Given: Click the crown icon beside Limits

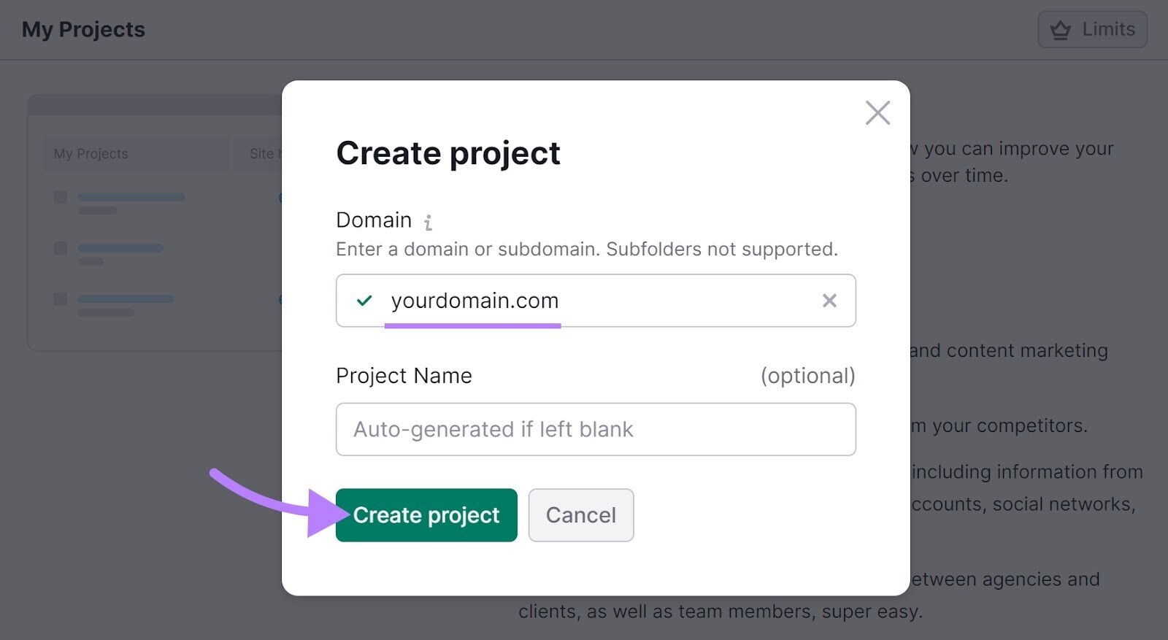Looking at the screenshot, I should [x=1060, y=30].
